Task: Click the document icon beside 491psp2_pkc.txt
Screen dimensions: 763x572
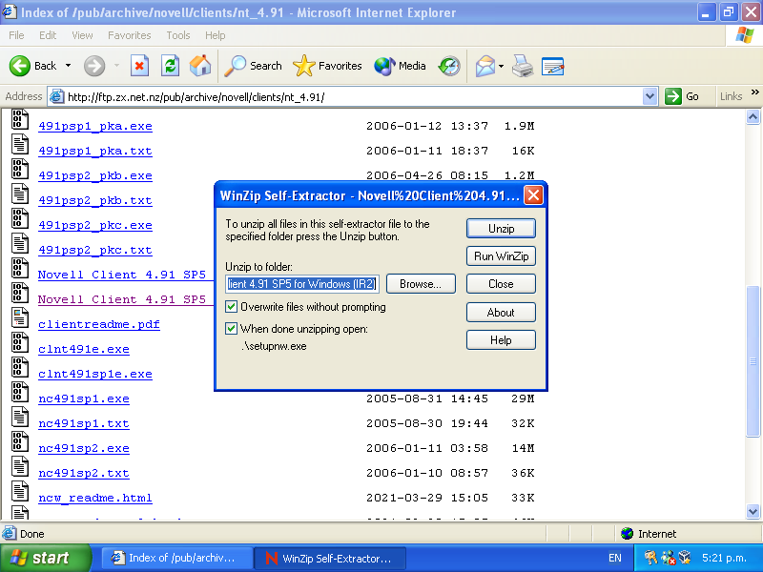Action: (x=20, y=244)
